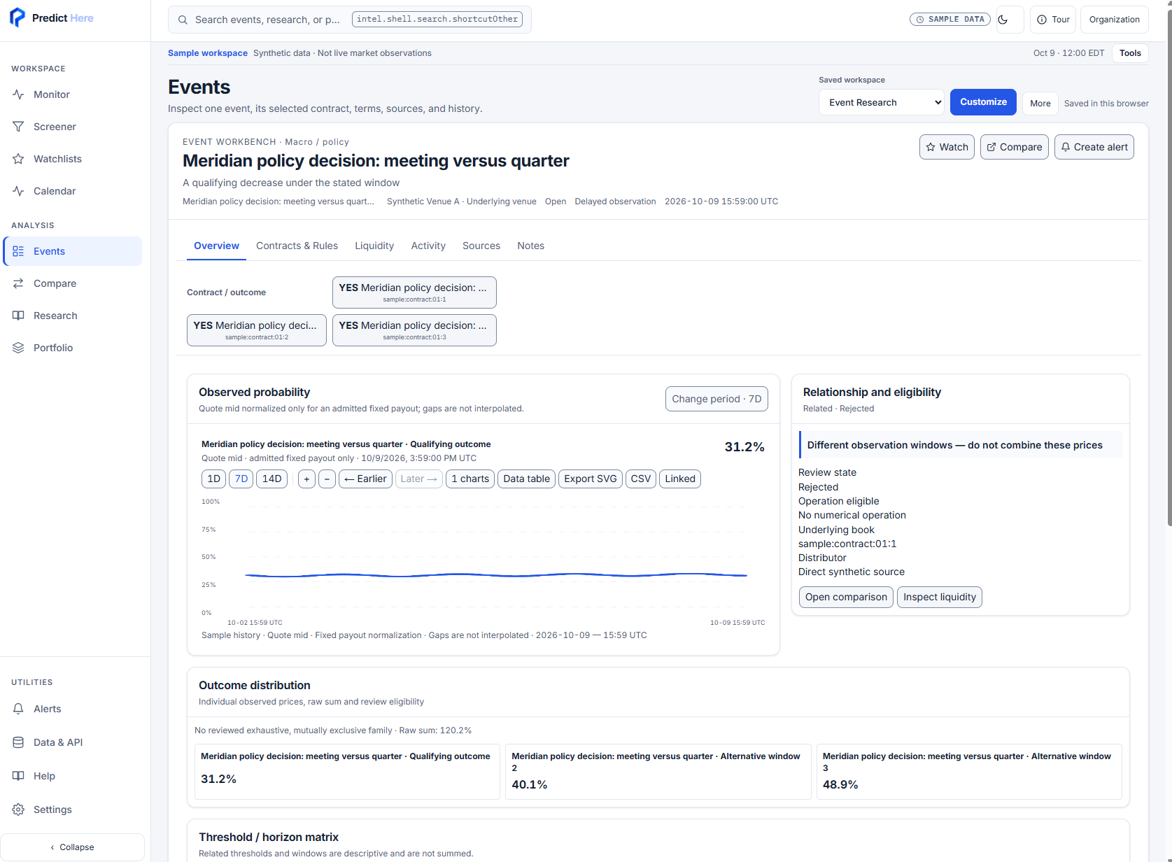This screenshot has width=1172, height=862.
Task: Select the 7D chart range
Action: pos(241,479)
